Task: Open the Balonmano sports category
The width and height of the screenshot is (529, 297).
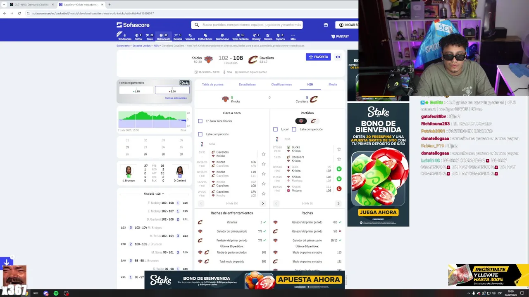Action: (x=222, y=37)
